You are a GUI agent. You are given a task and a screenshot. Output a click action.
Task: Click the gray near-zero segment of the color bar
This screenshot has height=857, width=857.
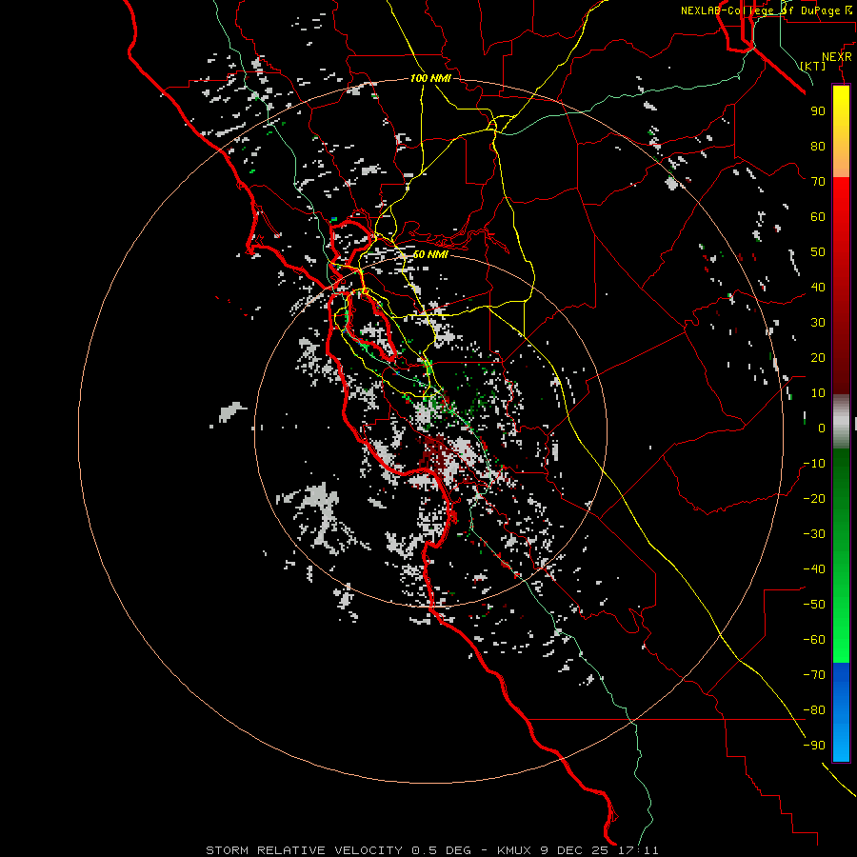[841, 422]
